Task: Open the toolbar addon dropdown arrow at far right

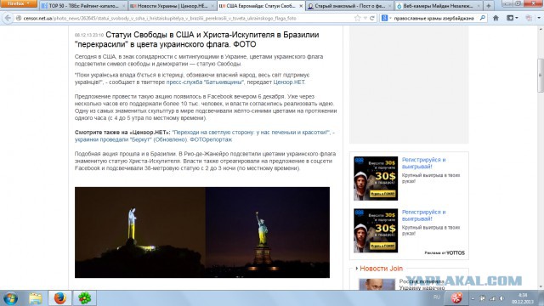Action: pos(539,18)
